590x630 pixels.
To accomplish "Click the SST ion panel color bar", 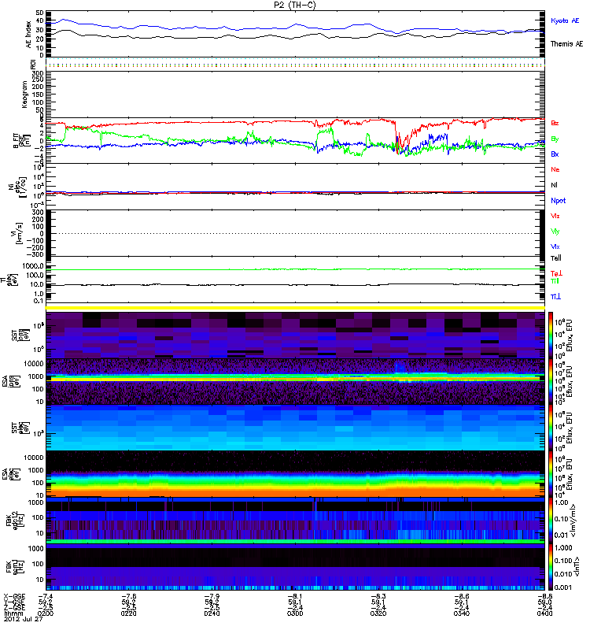I will [550, 335].
